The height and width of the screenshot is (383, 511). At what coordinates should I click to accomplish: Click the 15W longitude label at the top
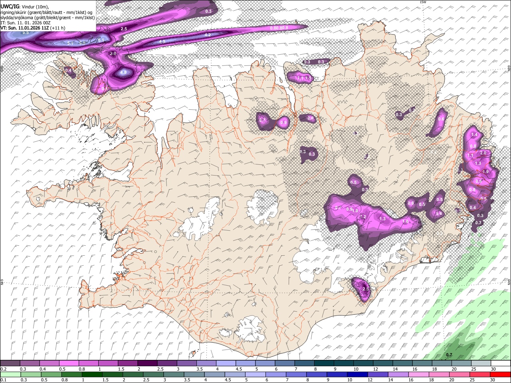tap(423, 2)
